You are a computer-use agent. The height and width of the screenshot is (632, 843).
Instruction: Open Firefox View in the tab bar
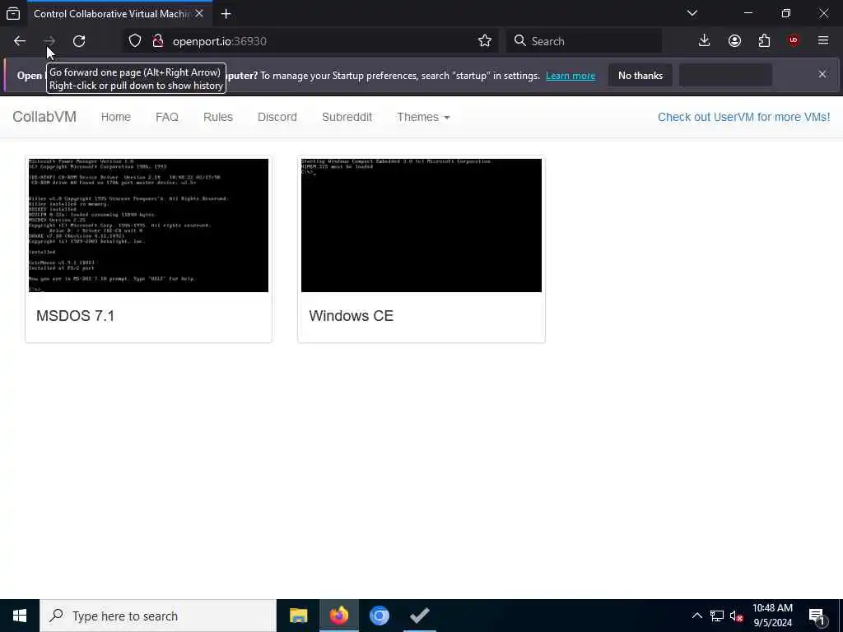(13, 13)
